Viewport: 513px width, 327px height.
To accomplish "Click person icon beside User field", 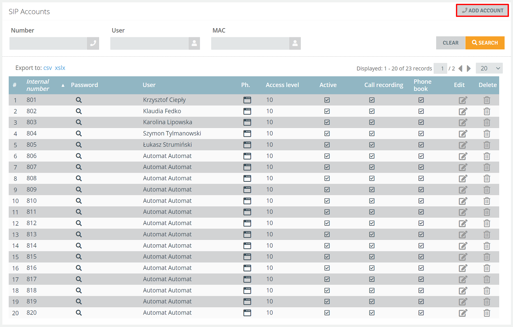I will [x=194, y=43].
